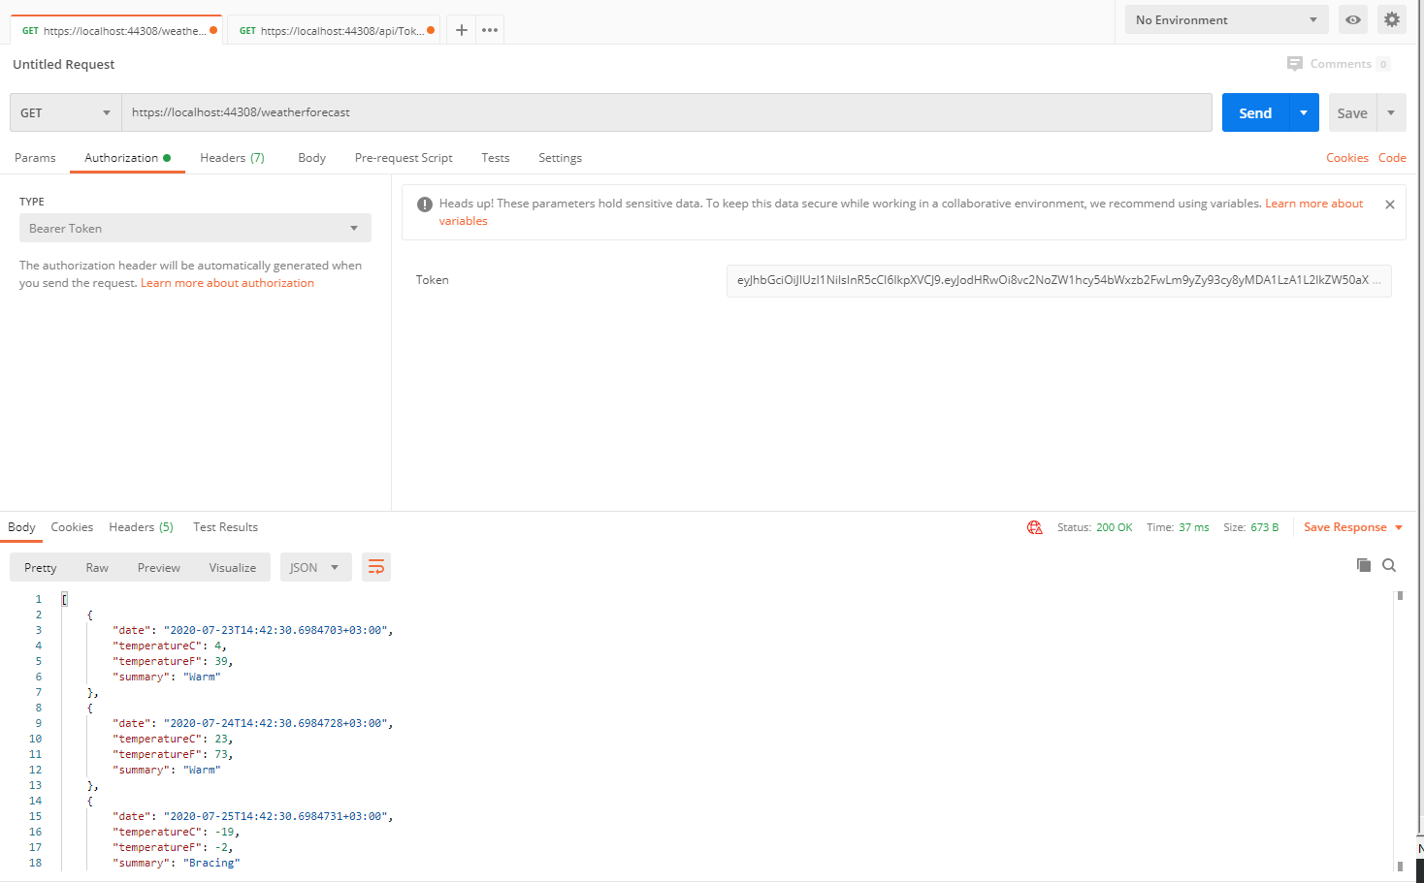Open the response Headers (5) tab
Image resolution: width=1424 pixels, height=883 pixels.
pos(141,527)
